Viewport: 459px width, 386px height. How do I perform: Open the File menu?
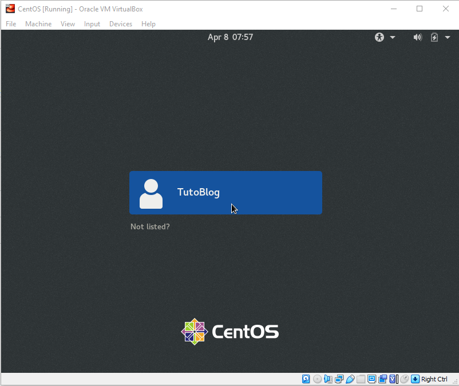coord(11,24)
